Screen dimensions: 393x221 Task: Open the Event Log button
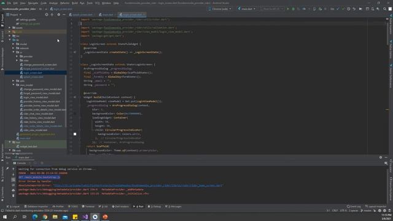pyautogui.click(x=354, y=206)
